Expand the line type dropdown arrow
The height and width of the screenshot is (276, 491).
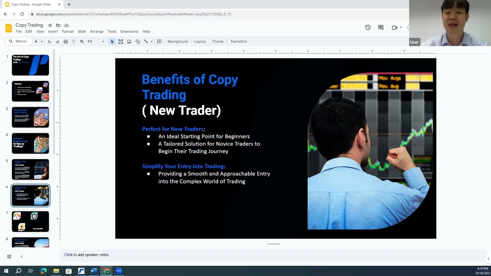click(x=152, y=41)
